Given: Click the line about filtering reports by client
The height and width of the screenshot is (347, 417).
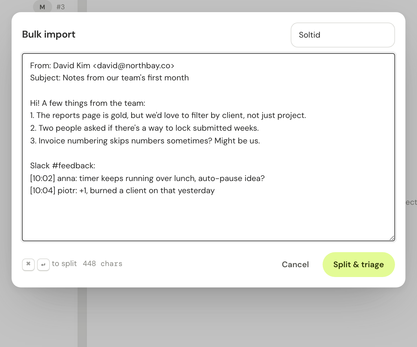Looking at the screenshot, I should 168,115.
